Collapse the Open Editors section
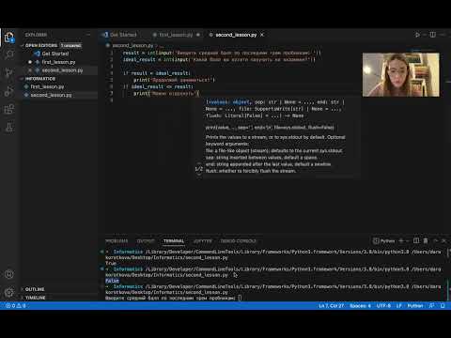The height and width of the screenshot is (338, 451). [40, 45]
